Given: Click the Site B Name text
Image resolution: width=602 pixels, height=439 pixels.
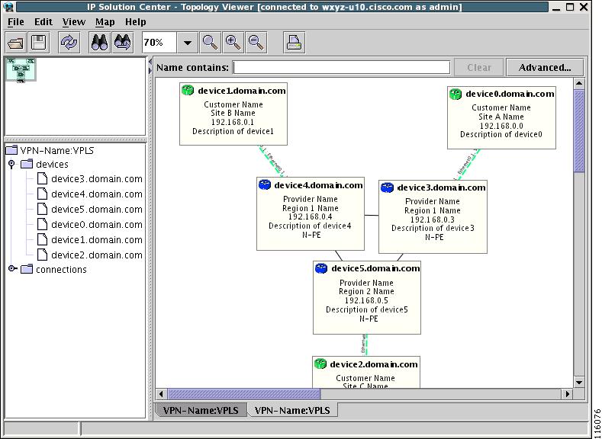Looking at the screenshot, I should pyautogui.click(x=233, y=113).
